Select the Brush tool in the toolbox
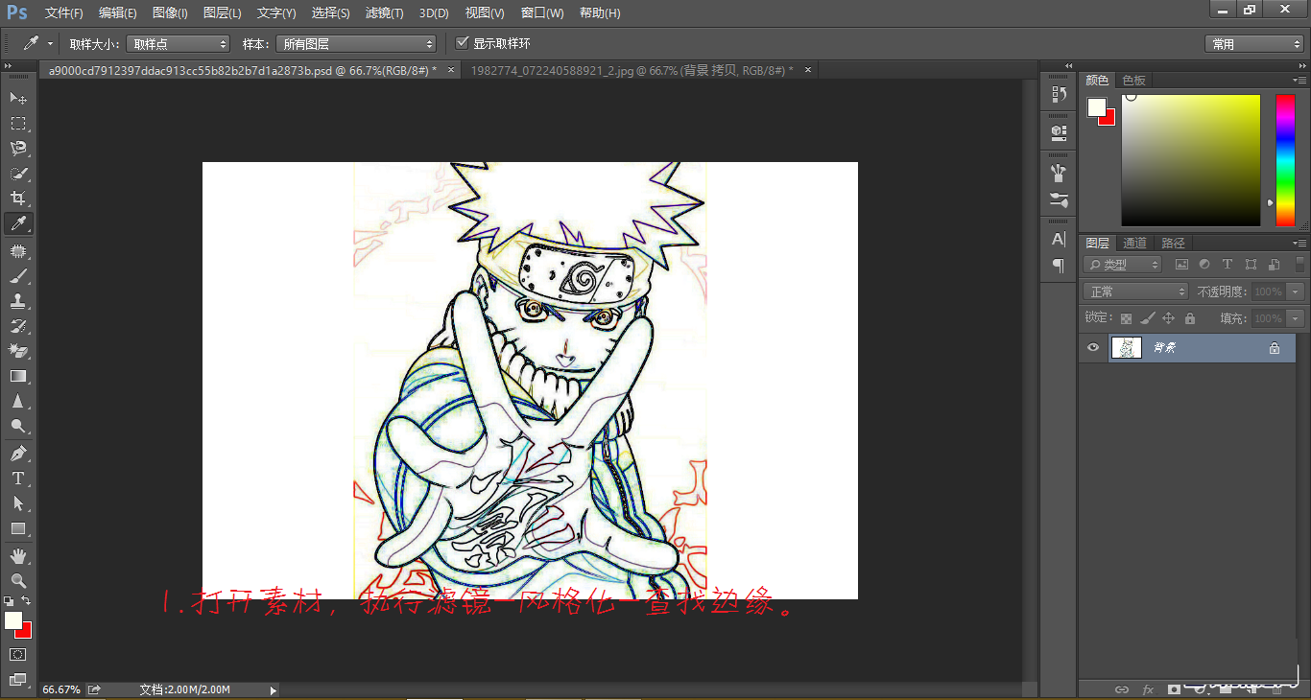 coord(18,276)
